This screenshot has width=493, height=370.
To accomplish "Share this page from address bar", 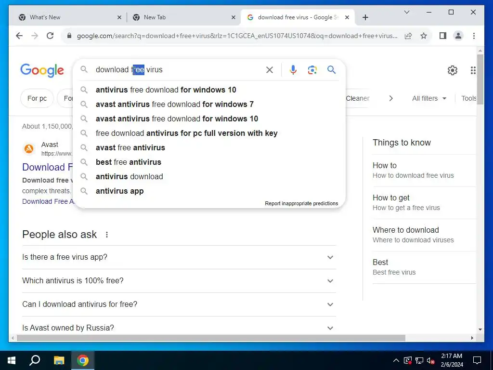I will point(408,36).
